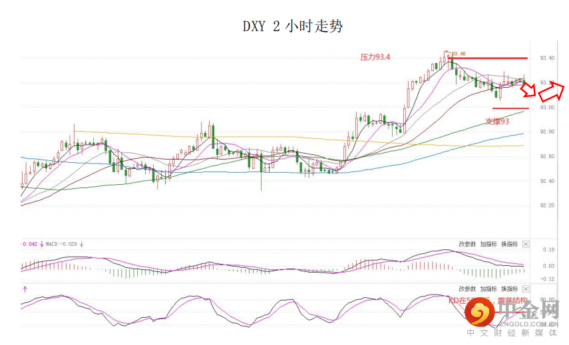
Task: Select the chart title DXY 2 小时走势
Action: point(292,26)
